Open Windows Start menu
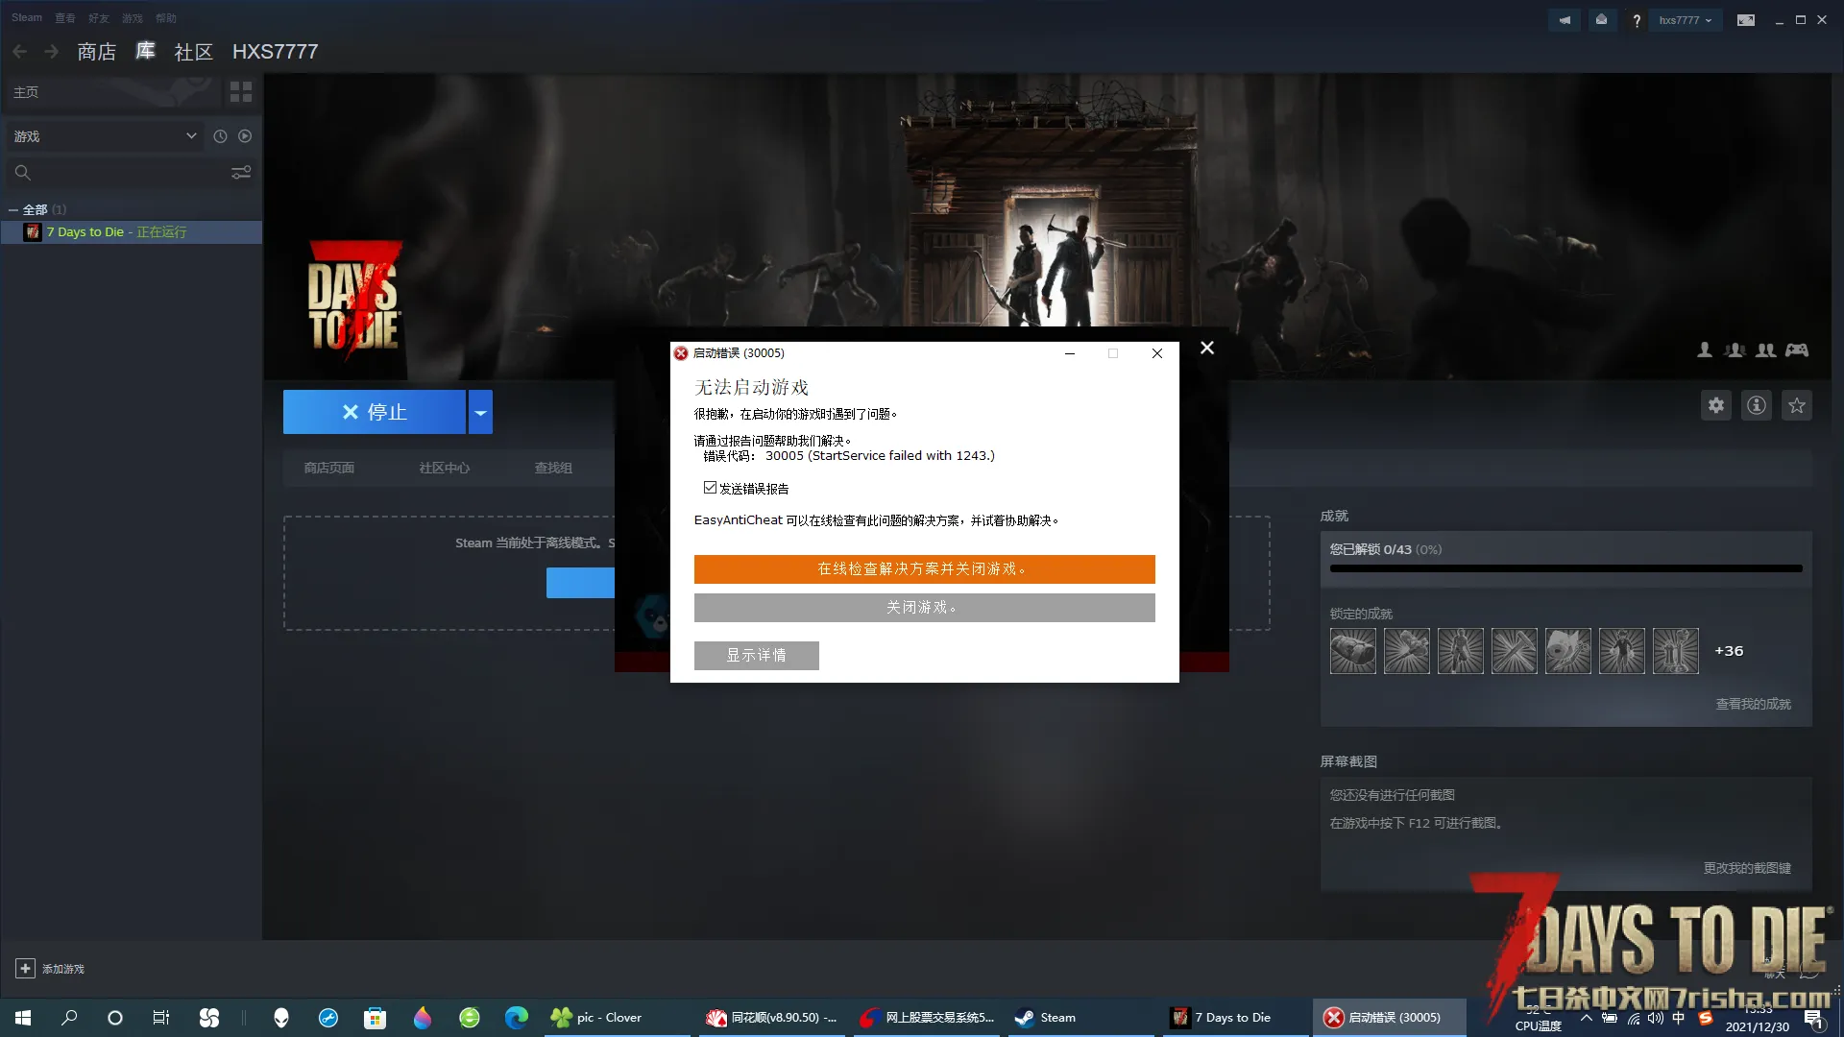 tap(23, 1018)
